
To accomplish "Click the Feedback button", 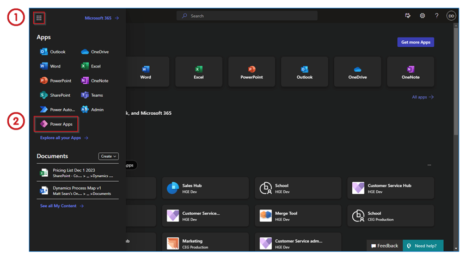I will (x=384, y=246).
